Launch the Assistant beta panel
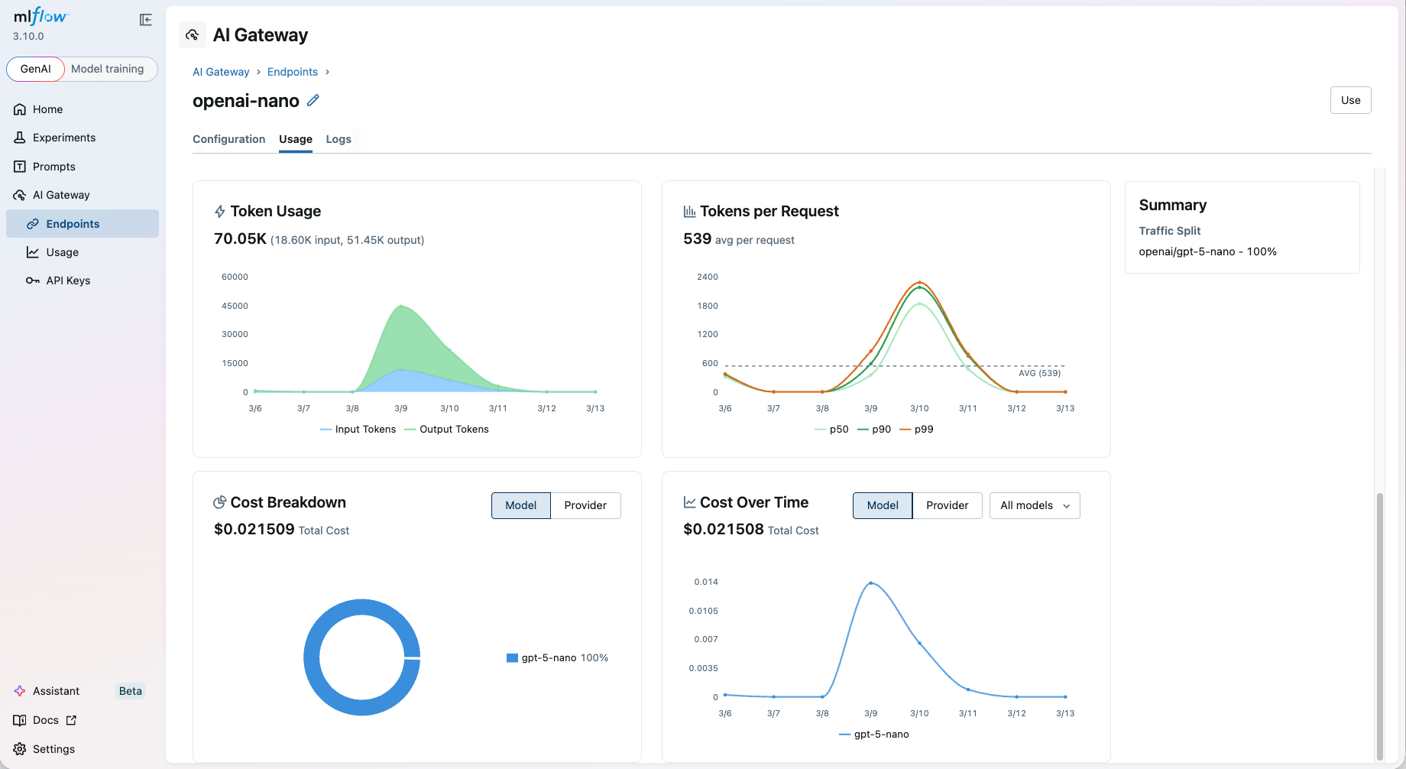The width and height of the screenshot is (1406, 769). tap(55, 691)
